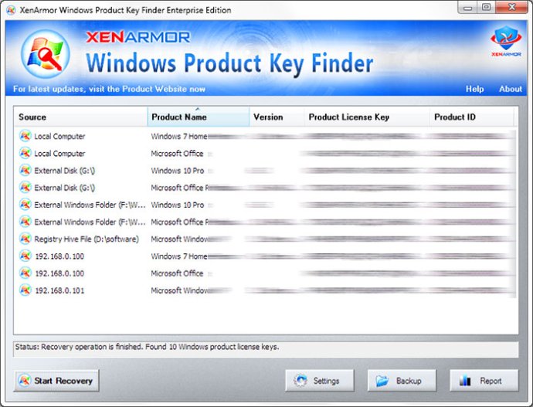The image size is (533, 407).
Task: Select 192.168.0.101 source entry
Action: (x=59, y=290)
